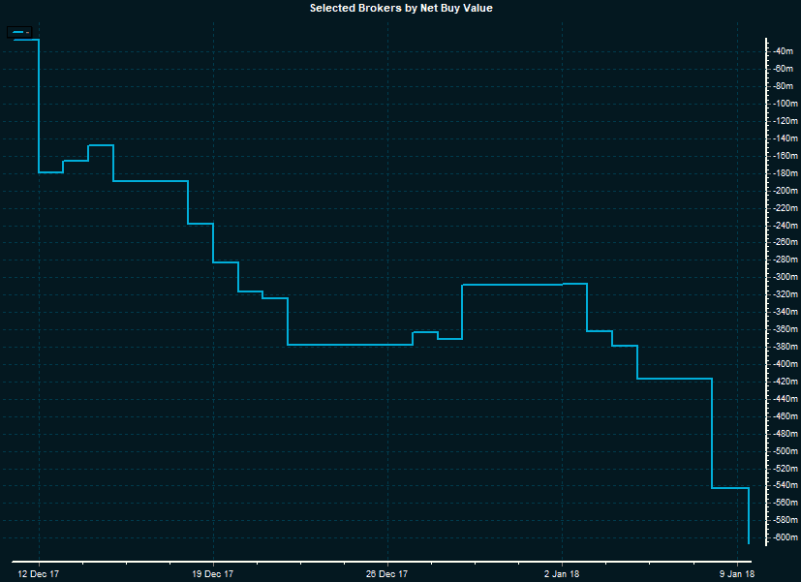Image resolution: width=801 pixels, height=582 pixels.
Task: Click the '19 Dec 17' date label
Action: coord(213,573)
